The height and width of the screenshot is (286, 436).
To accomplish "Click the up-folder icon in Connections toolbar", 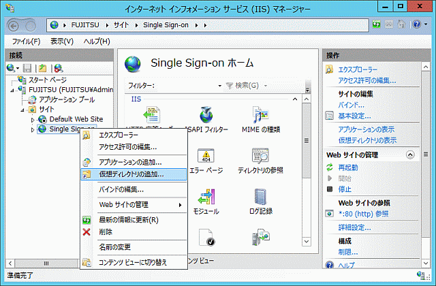I will pos(42,68).
